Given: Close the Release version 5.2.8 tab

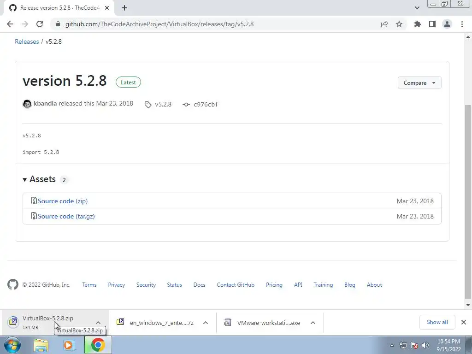Looking at the screenshot, I should pyautogui.click(x=107, y=8).
